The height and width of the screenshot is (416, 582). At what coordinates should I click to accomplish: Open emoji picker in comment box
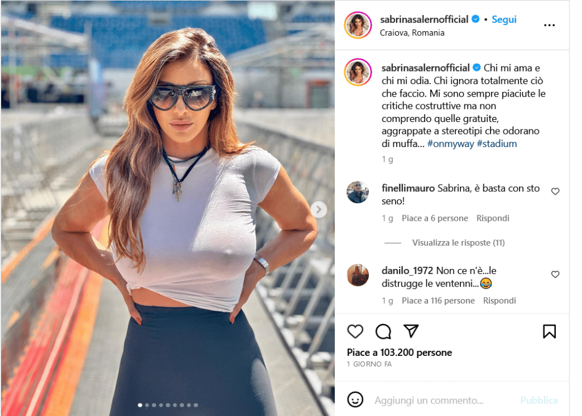(355, 400)
